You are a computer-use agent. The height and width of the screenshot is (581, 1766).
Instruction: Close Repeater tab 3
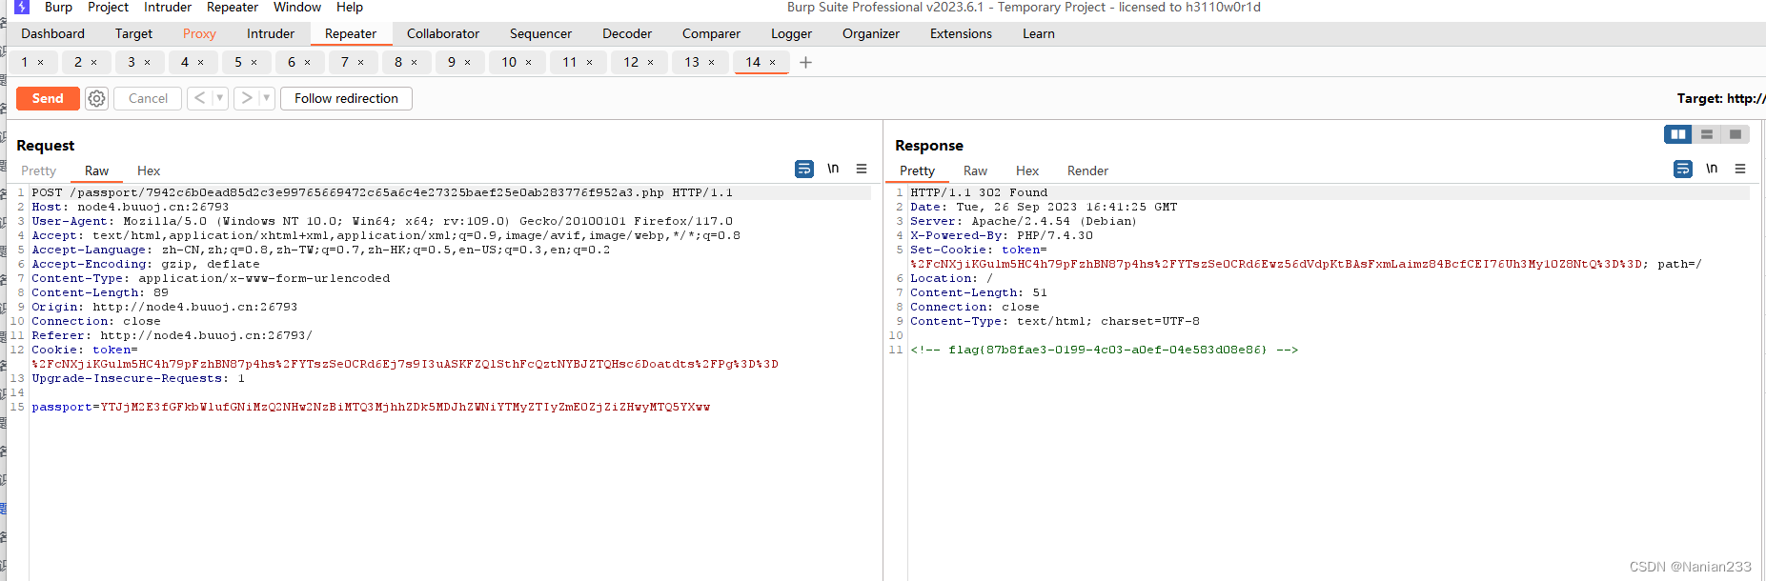point(148,63)
